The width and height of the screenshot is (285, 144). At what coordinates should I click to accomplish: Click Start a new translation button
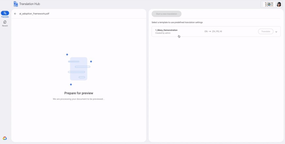(x=166, y=14)
